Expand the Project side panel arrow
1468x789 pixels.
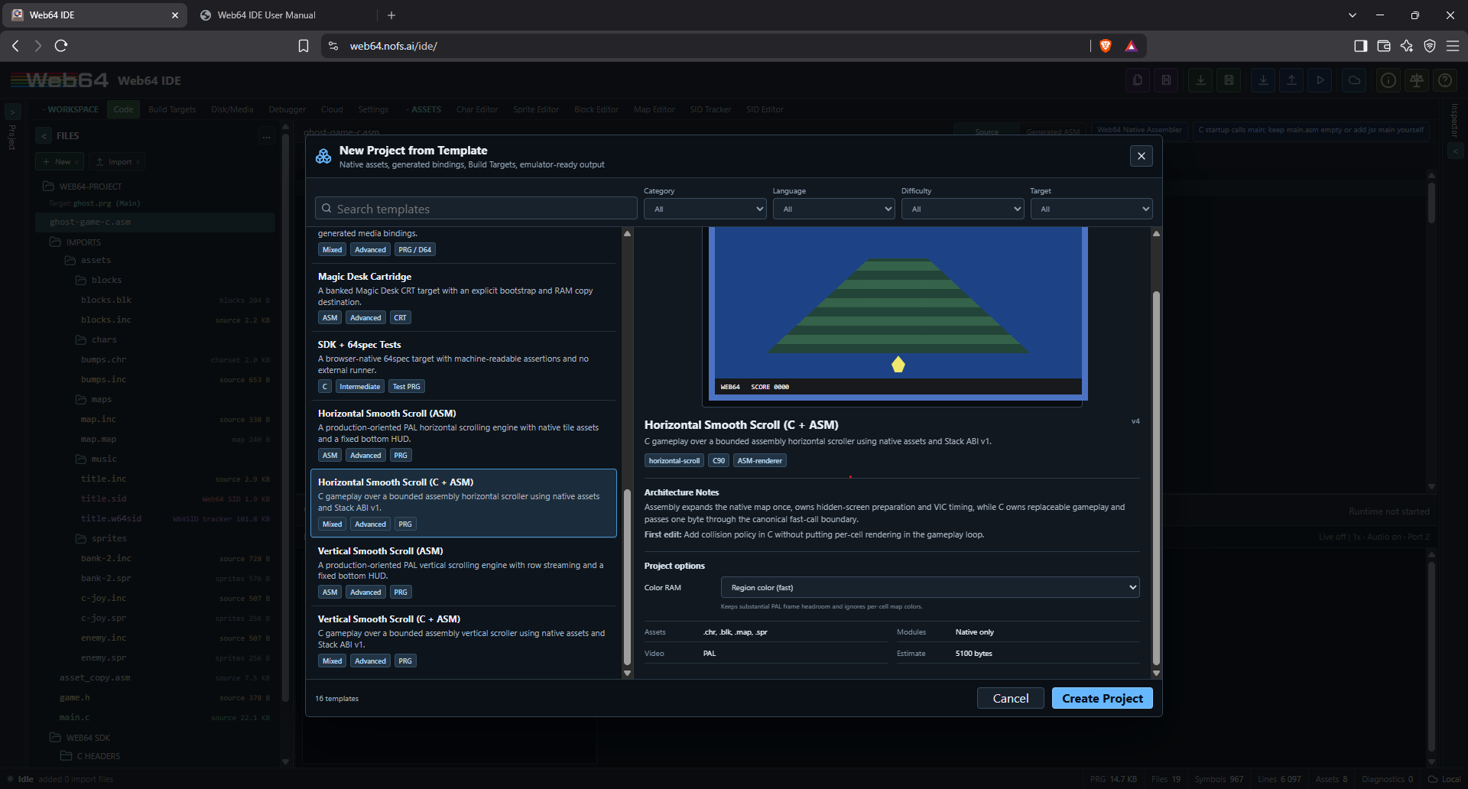(12, 112)
